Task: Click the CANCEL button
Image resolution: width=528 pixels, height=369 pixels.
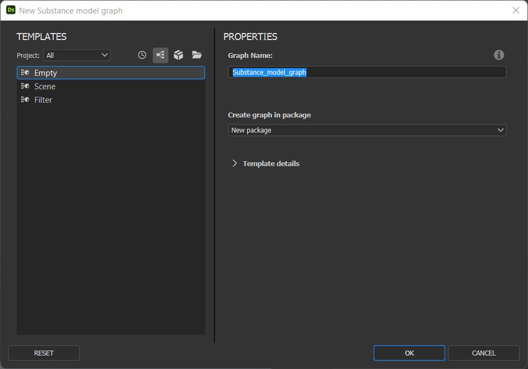Action: (484, 353)
